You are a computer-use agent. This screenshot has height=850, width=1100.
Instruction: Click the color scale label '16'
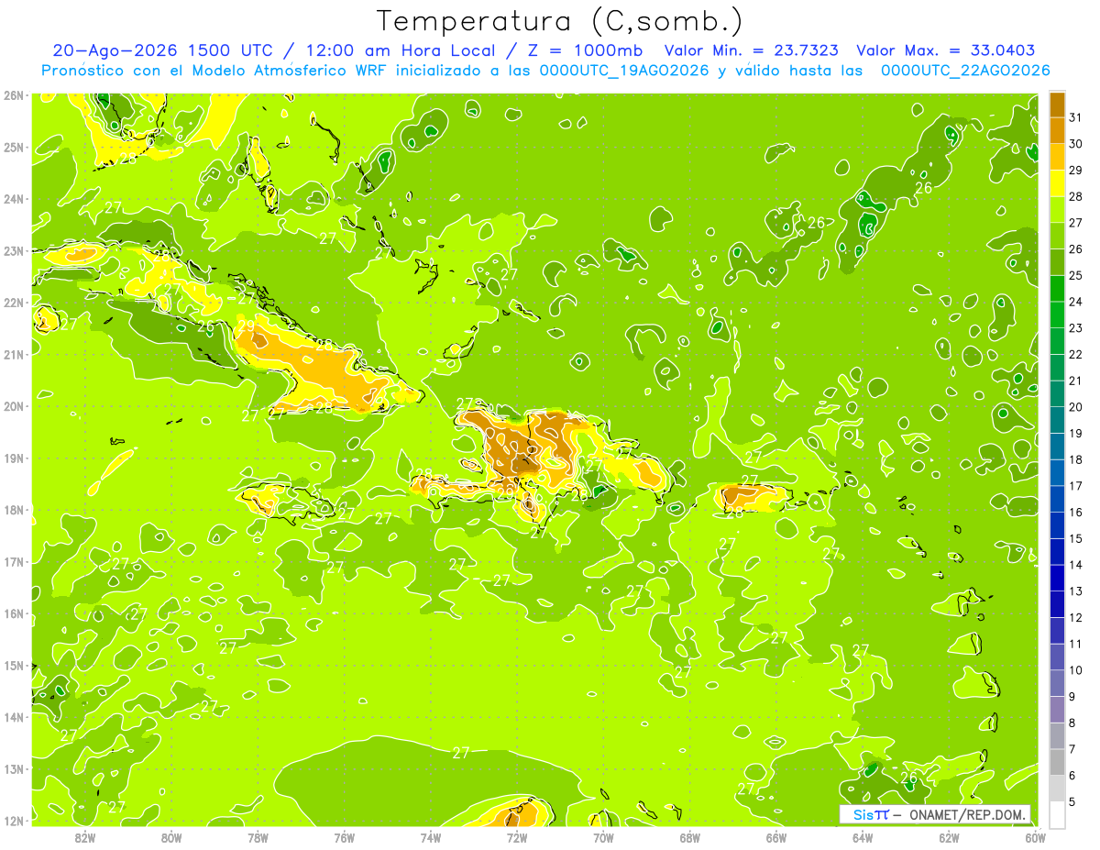pyautogui.click(x=1076, y=512)
